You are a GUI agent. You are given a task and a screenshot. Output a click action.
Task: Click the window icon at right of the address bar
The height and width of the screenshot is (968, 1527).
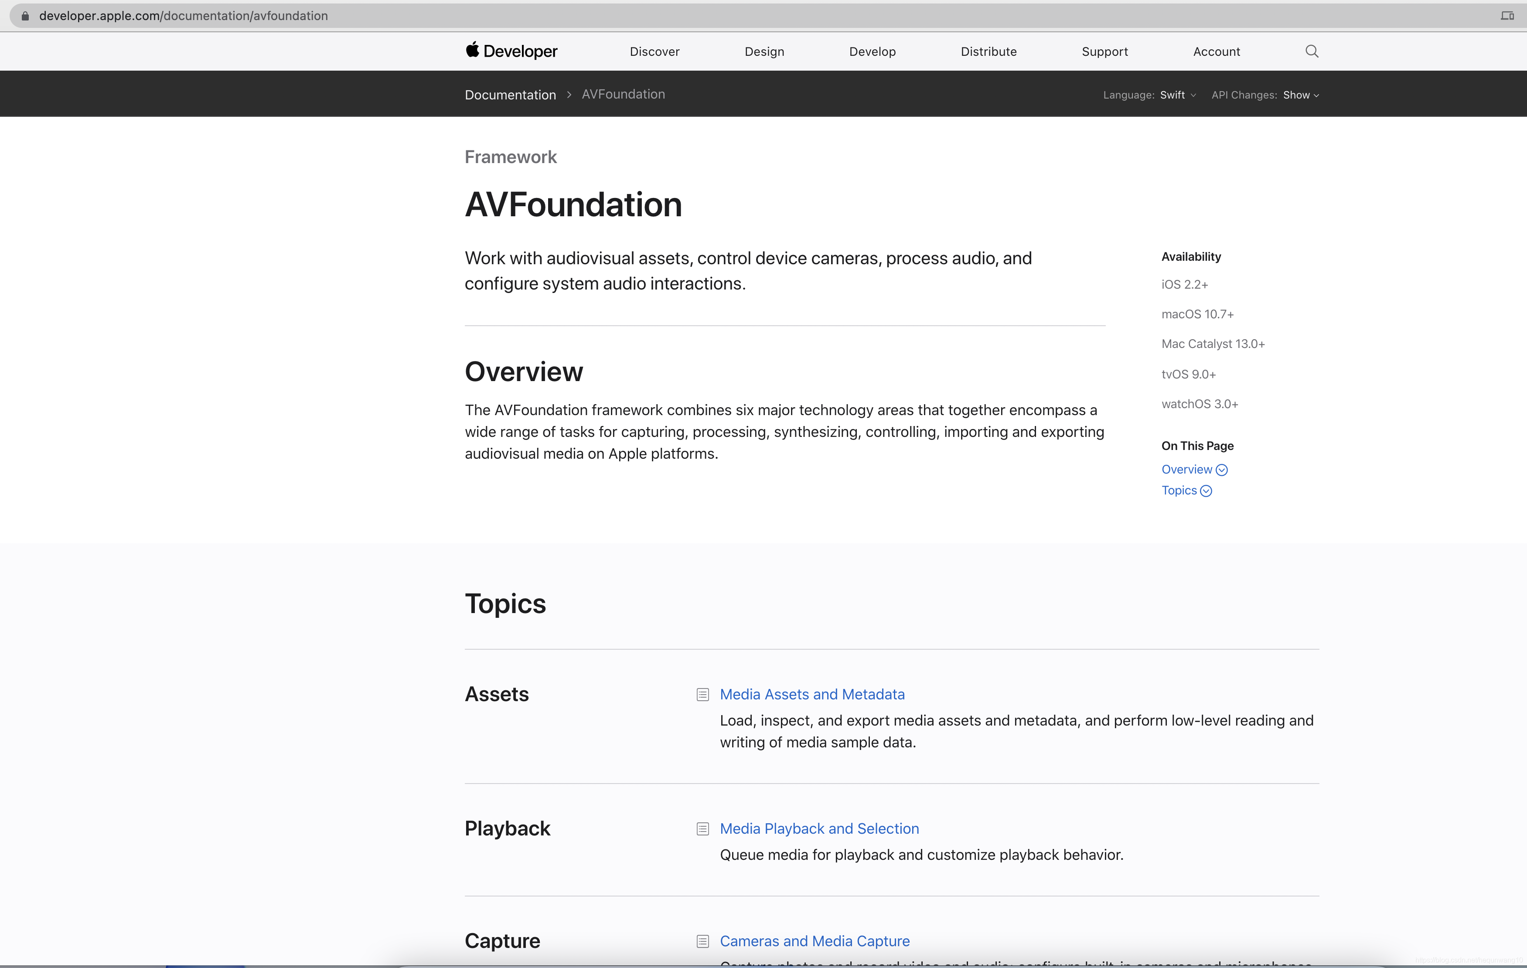[x=1507, y=16]
